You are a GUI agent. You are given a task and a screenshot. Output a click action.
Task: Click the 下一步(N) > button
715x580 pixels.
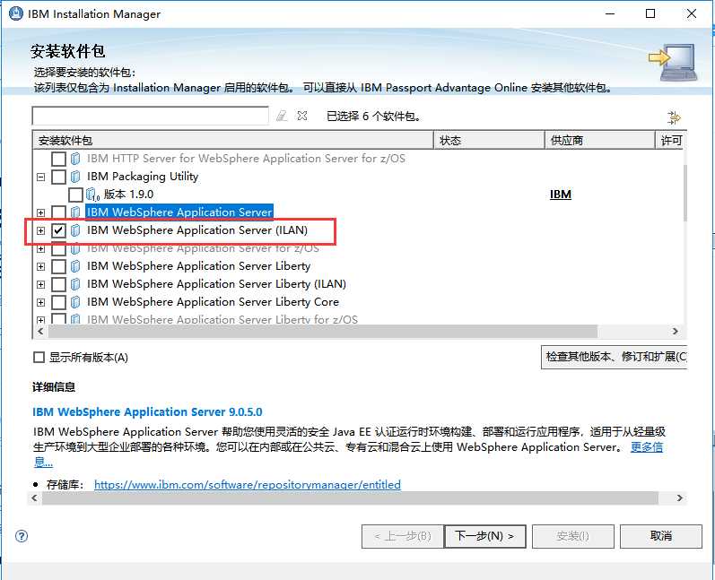click(x=484, y=536)
